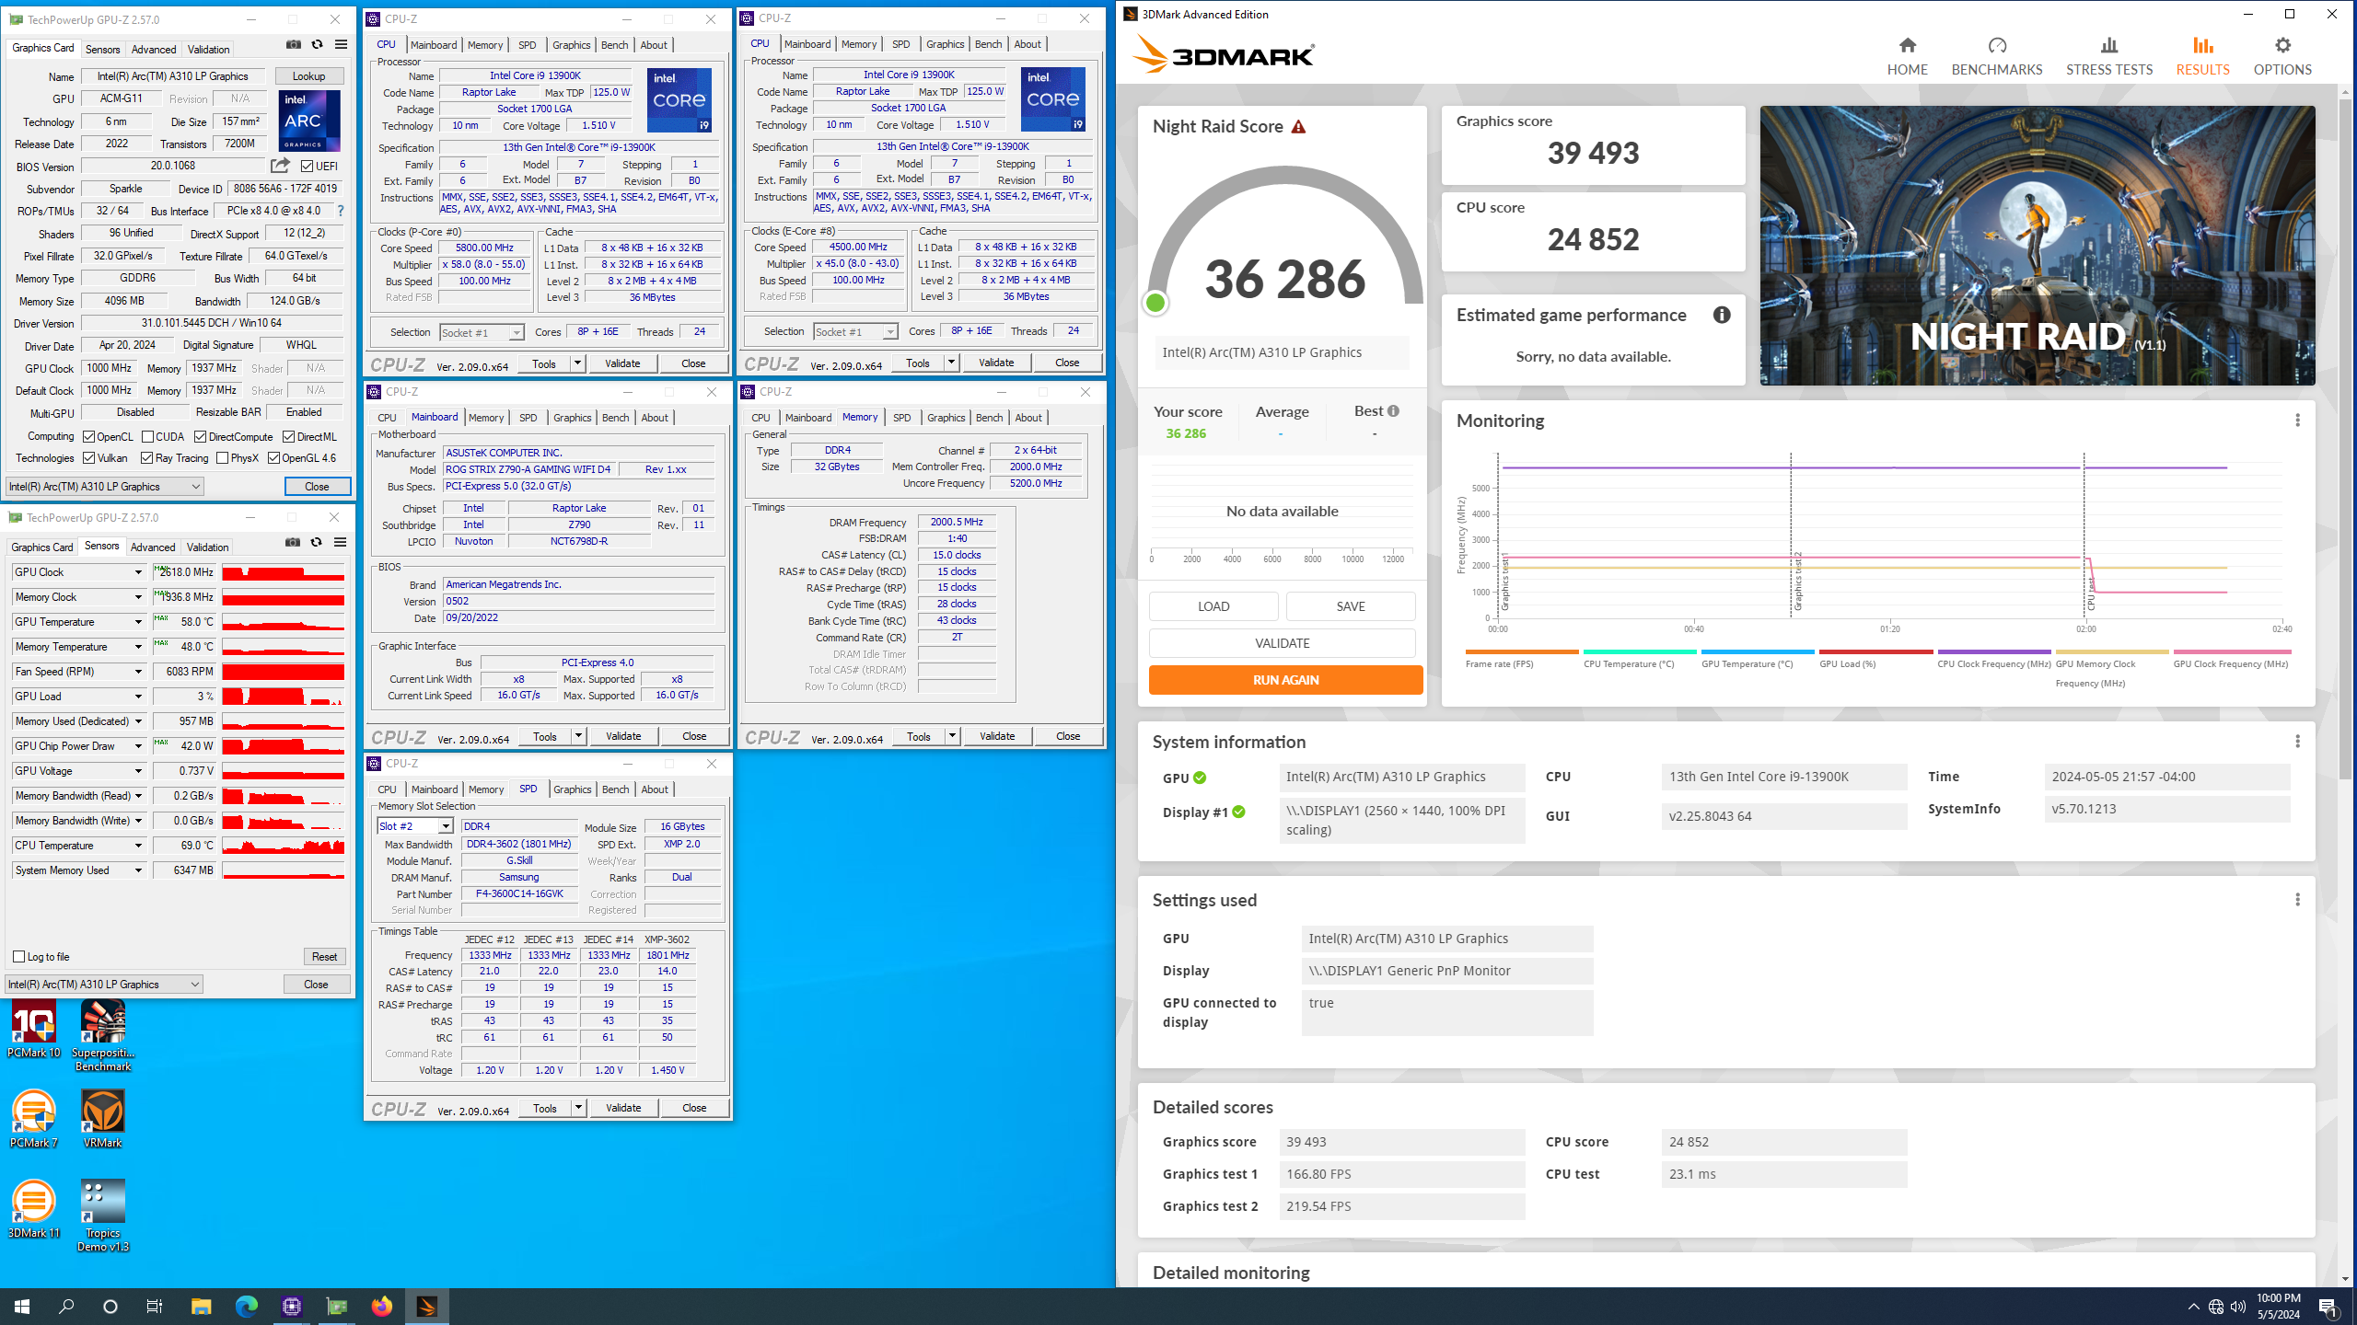Switch to Advanced tab in GPU-Z Graphics Card window
Viewport: 2357px width, 1325px height.
click(x=154, y=50)
